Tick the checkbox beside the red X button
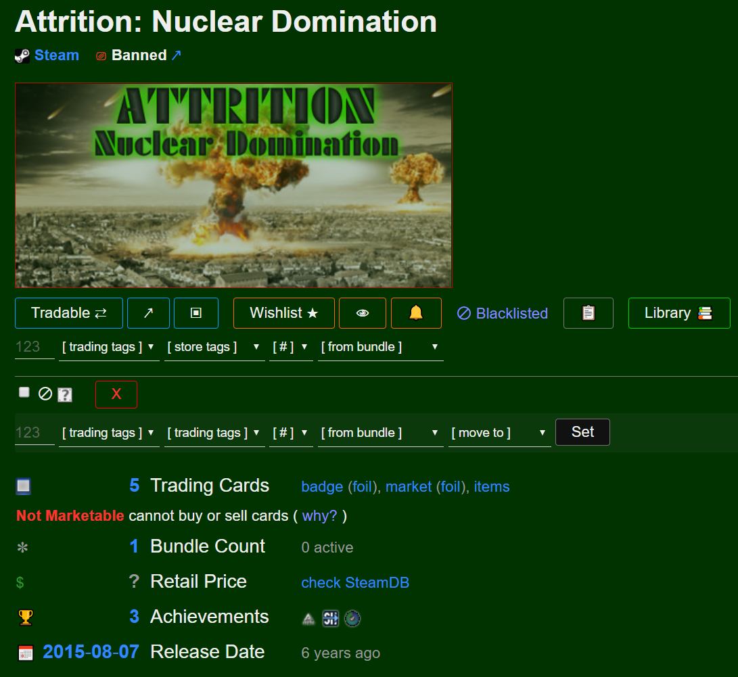 click(24, 392)
